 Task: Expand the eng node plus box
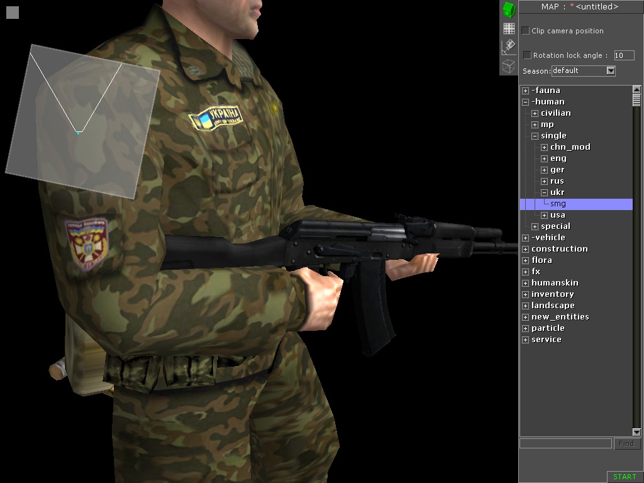tap(544, 158)
